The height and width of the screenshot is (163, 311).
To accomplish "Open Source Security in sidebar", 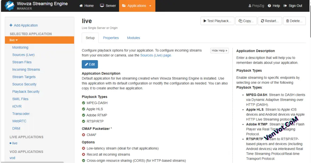I will pos(24,84).
